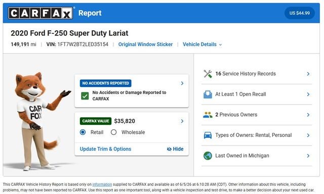324x194 pixels.
Task: Open the At Least 1 Open Recall chevron
Action: tap(308, 94)
